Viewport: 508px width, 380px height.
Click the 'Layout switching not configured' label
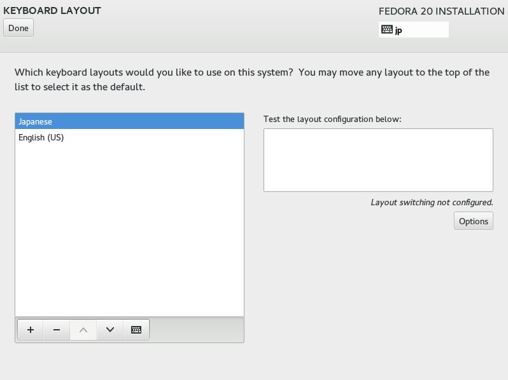click(432, 203)
